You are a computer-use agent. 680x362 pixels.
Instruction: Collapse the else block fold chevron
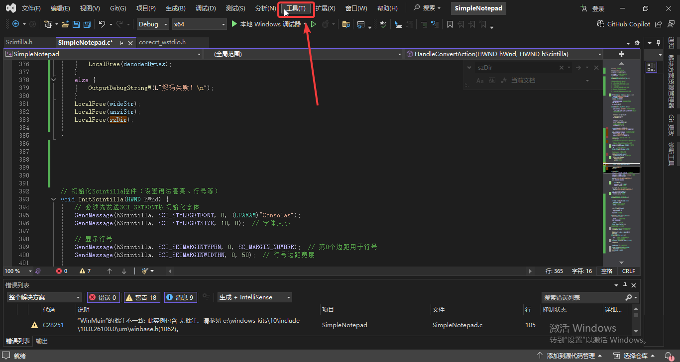coord(54,80)
